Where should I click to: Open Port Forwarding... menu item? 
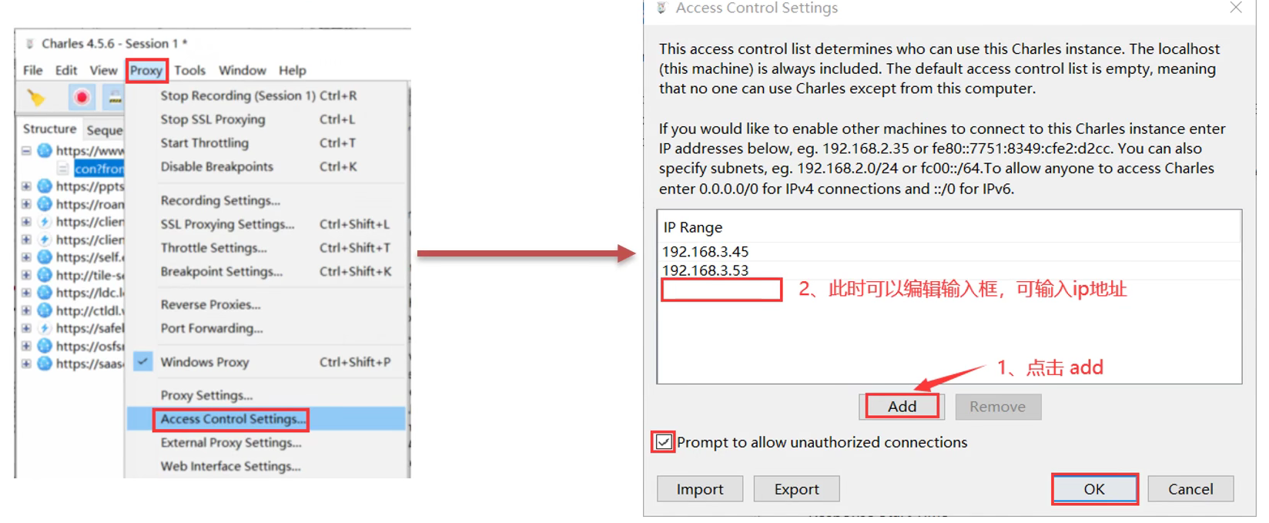266,328
